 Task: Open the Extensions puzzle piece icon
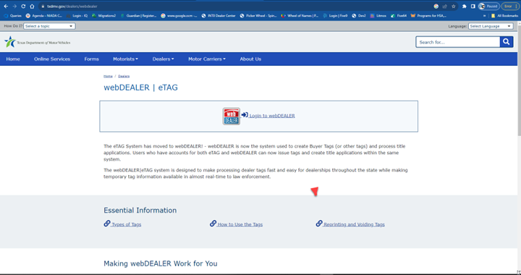464,7
